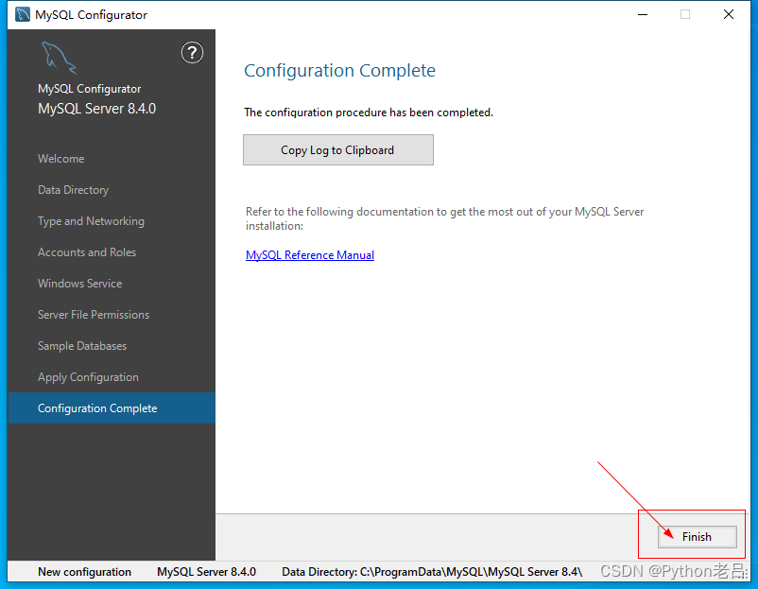
Task: Open the help question mark icon
Action: coord(192,53)
